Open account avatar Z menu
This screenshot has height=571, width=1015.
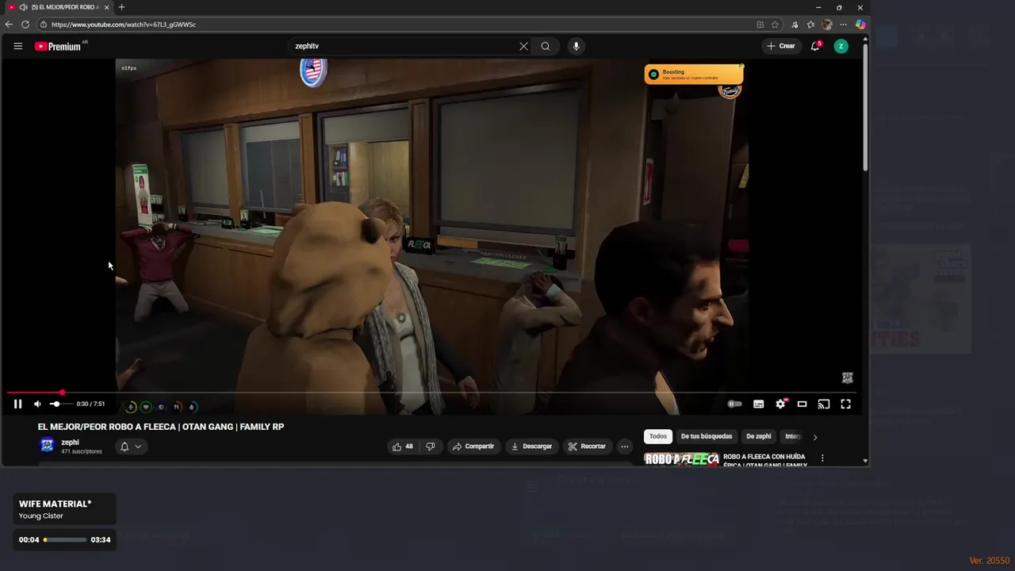pyautogui.click(x=841, y=46)
